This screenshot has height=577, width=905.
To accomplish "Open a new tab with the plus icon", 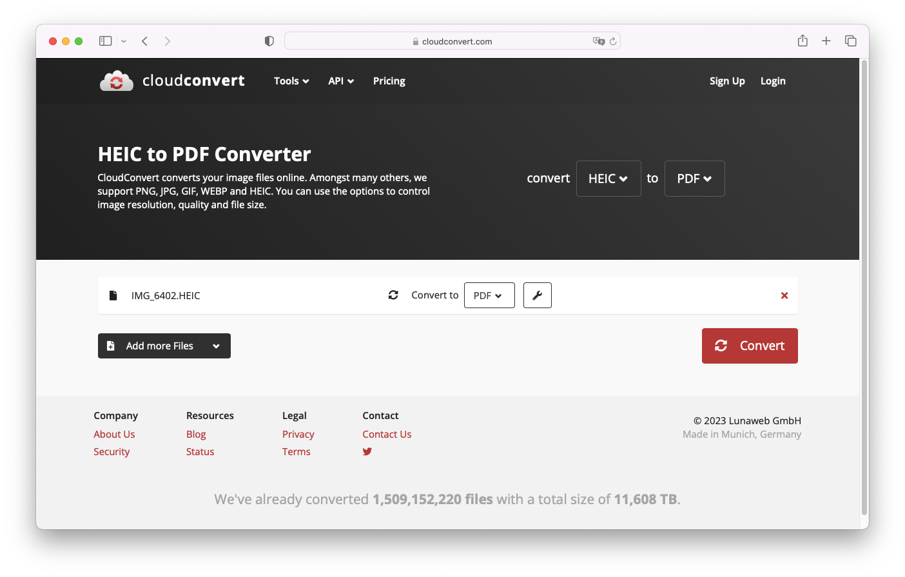I will click(x=826, y=40).
